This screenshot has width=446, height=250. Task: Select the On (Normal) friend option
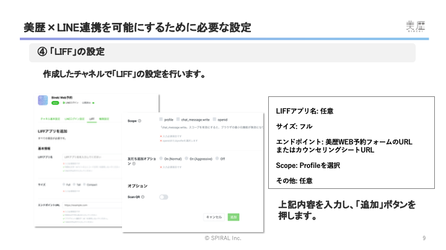click(161, 157)
